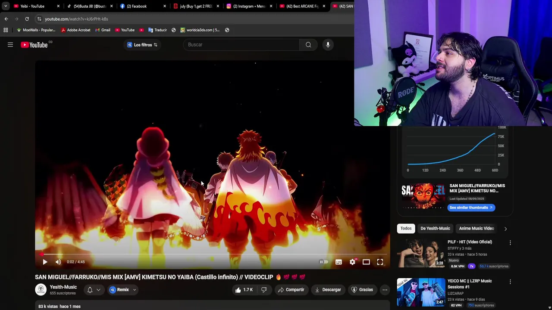The width and height of the screenshot is (552, 310).
Task: Click the search magnifier button
Action: pyautogui.click(x=308, y=45)
